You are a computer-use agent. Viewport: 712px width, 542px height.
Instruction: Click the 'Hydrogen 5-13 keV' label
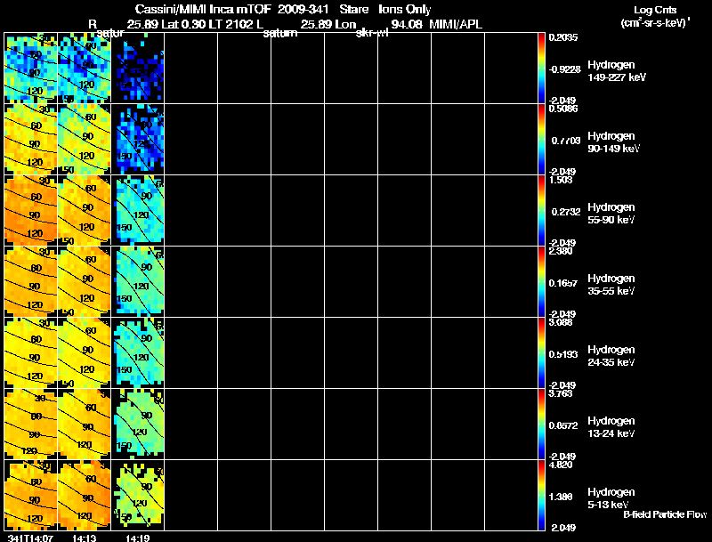point(611,498)
